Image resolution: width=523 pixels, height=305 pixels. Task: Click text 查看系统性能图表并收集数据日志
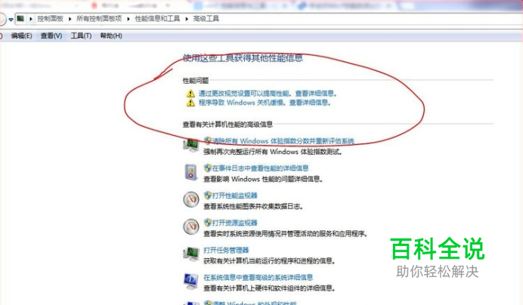[253, 207]
